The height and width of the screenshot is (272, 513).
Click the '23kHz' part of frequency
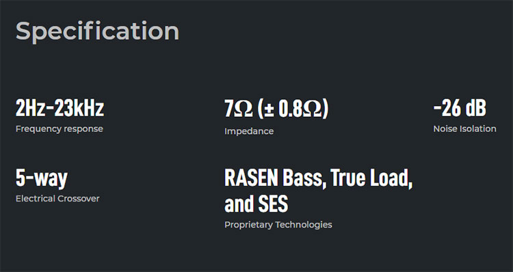[79, 108]
